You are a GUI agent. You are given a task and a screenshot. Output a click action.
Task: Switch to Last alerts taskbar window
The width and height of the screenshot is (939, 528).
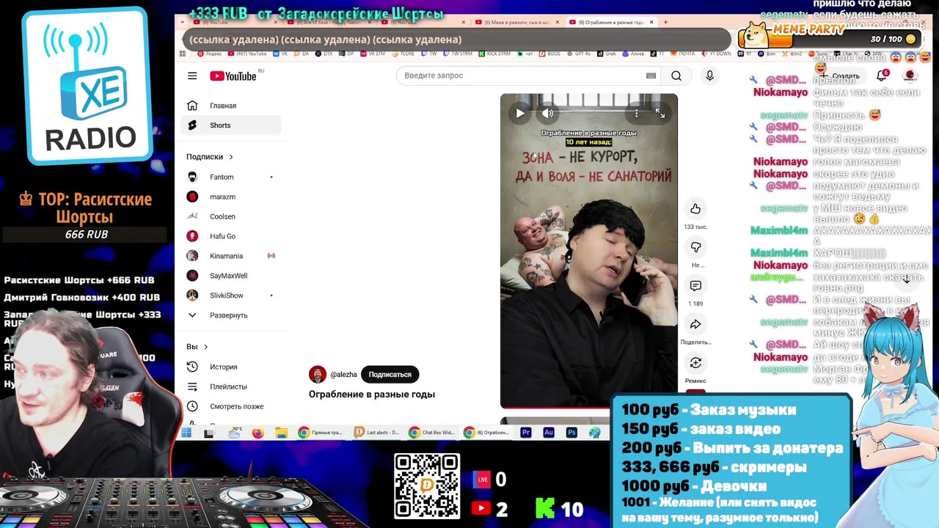coord(376,433)
